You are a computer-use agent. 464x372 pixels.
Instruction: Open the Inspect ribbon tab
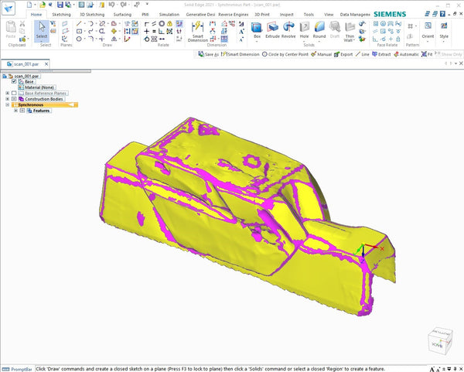(x=287, y=14)
